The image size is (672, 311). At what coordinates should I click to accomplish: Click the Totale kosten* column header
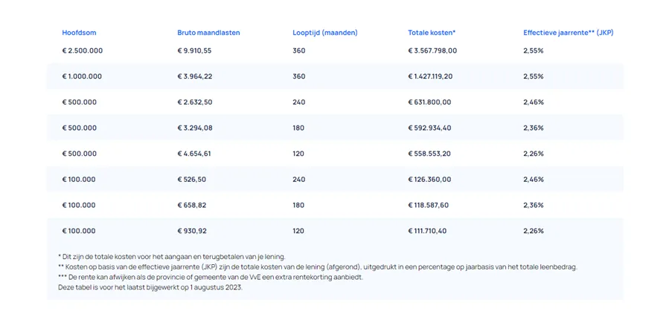(x=432, y=33)
